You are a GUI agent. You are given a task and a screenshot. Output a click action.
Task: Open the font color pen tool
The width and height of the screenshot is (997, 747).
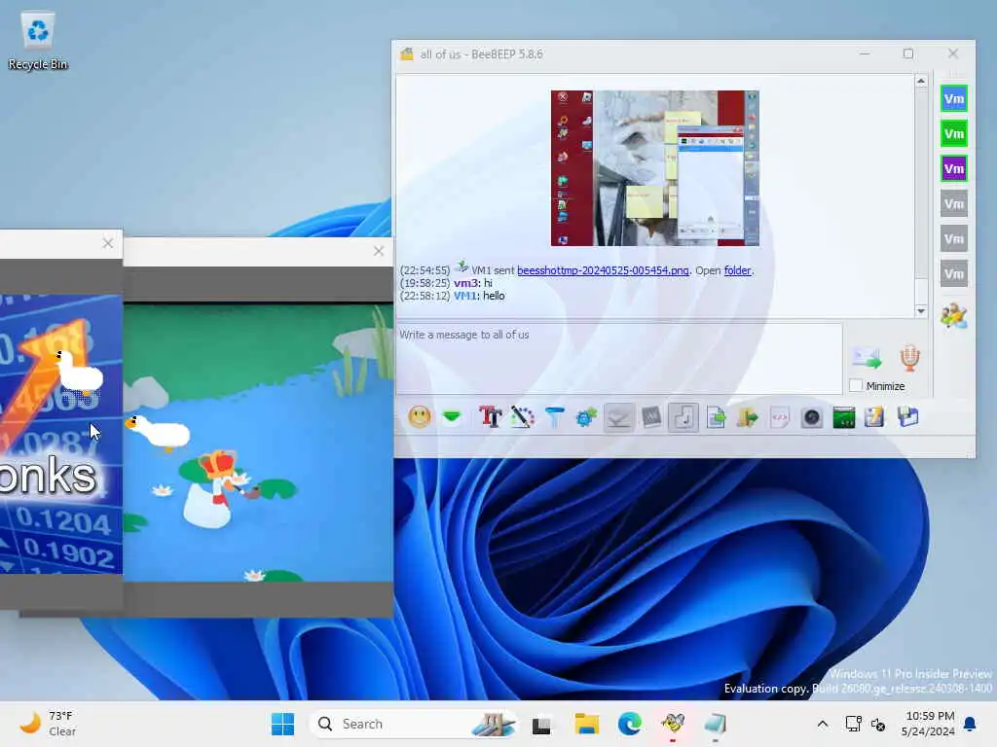[x=522, y=417]
